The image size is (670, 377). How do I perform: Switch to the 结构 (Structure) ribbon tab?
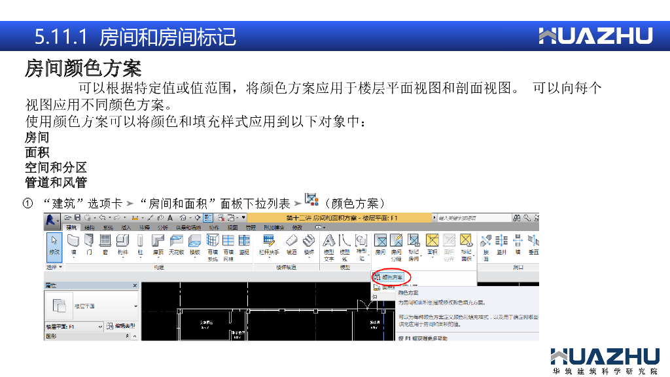click(x=89, y=227)
